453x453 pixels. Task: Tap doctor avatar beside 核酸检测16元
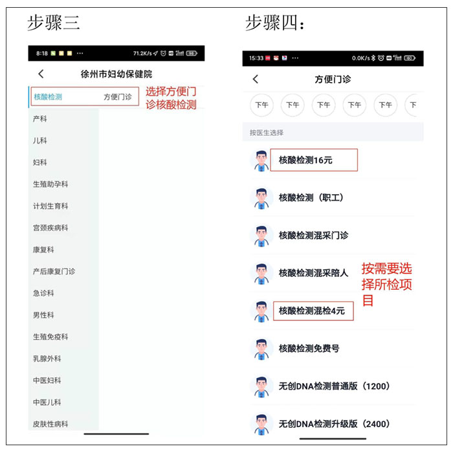tap(260, 160)
